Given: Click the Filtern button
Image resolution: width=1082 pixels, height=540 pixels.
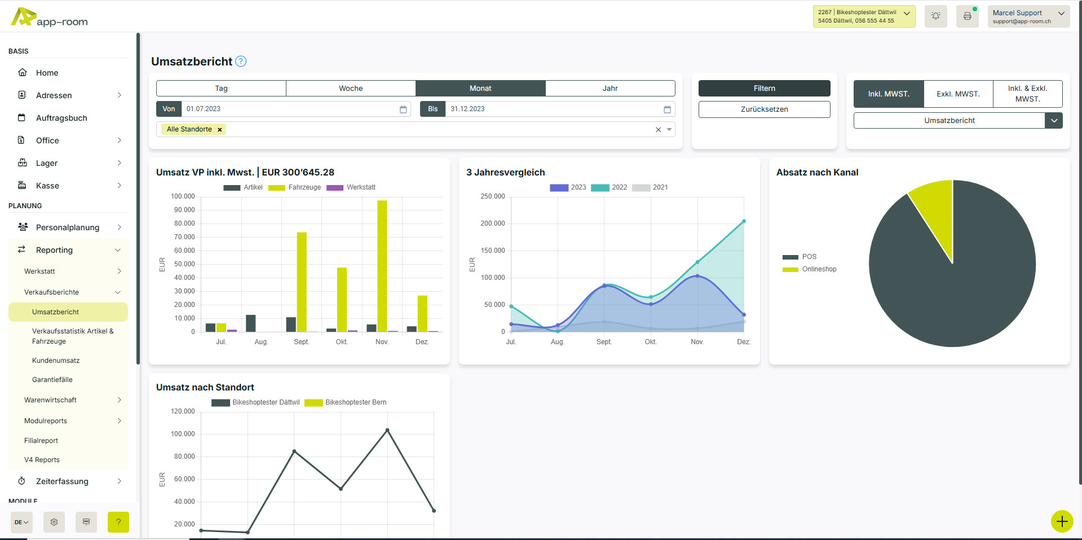Looking at the screenshot, I should pyautogui.click(x=764, y=89).
